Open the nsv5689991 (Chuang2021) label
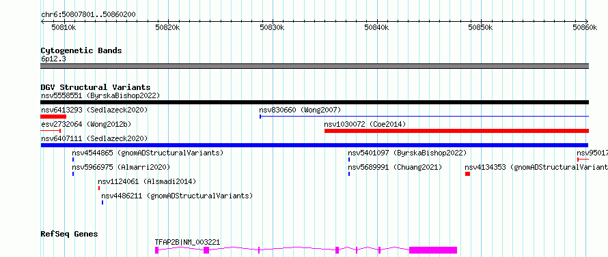608x257 pixels. point(395,167)
